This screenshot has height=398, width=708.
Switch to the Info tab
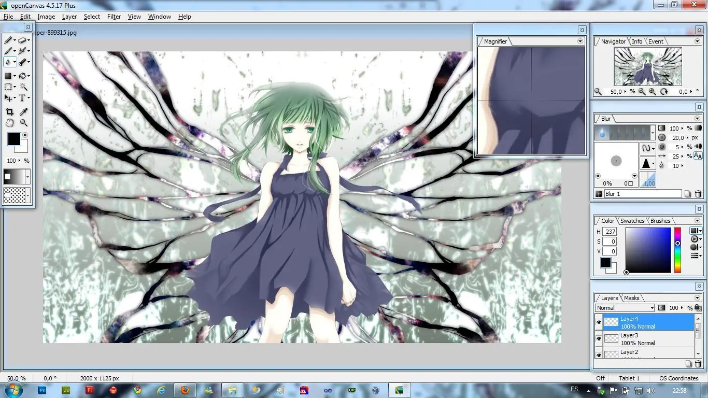[637, 41]
